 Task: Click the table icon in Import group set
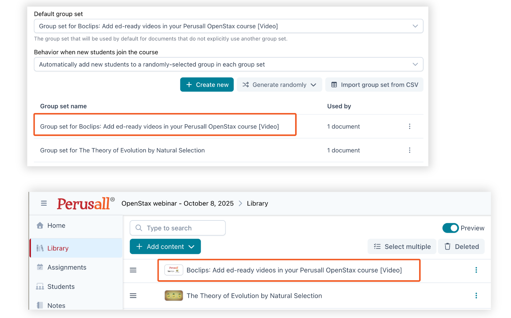334,85
